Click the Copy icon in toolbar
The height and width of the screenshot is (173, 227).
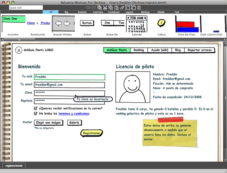pyautogui.click(x=111, y=7)
